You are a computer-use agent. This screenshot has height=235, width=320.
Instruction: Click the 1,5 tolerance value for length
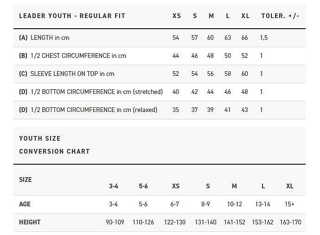(264, 37)
